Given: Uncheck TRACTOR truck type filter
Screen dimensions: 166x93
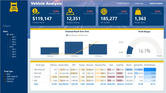Looking at the screenshot, I should pos(5,79).
